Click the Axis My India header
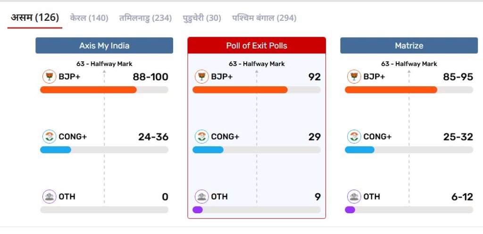Image resolution: width=483 pixels, height=234 pixels. point(104,46)
